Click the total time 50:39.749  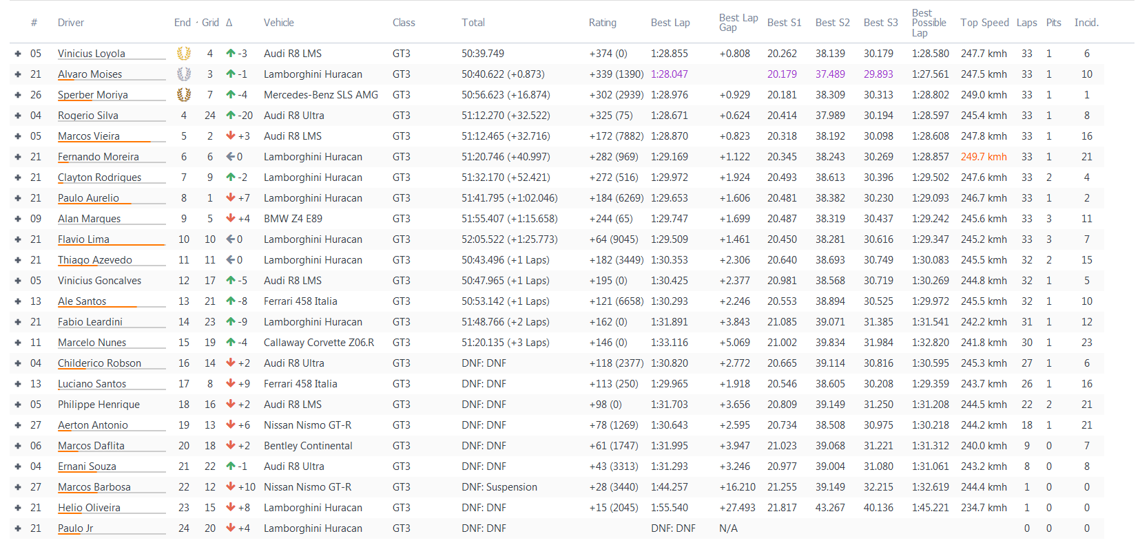tap(483, 54)
